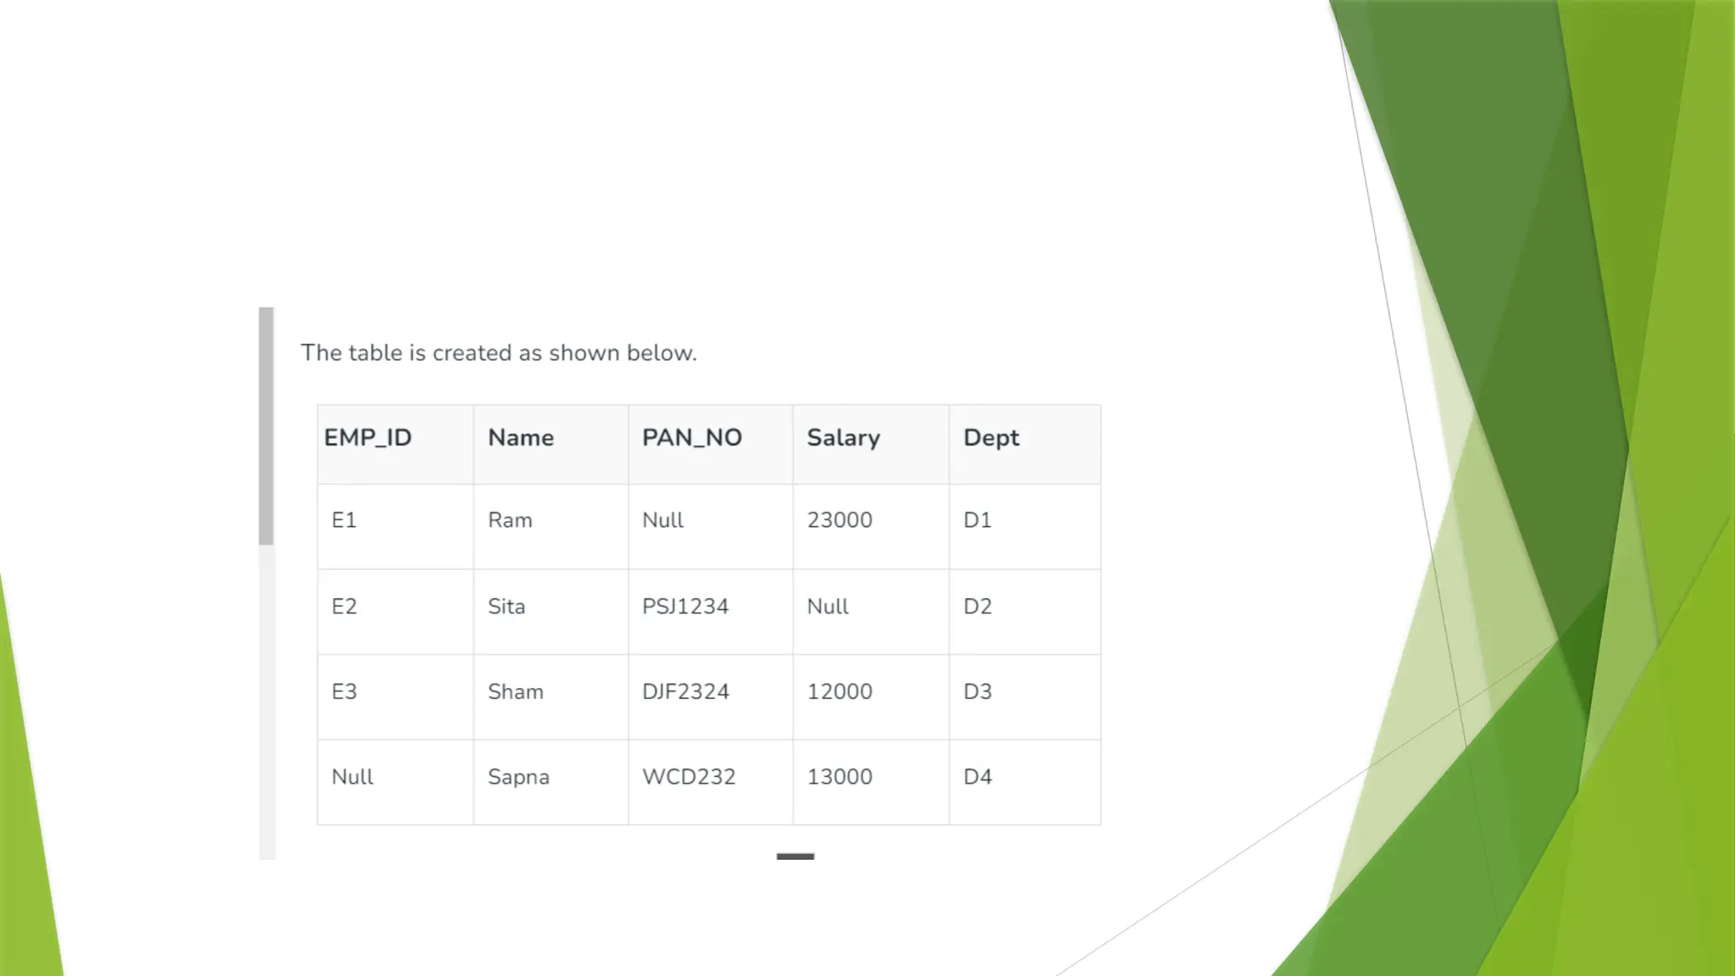Click the Salary column header
The width and height of the screenshot is (1735, 976).
tap(843, 438)
